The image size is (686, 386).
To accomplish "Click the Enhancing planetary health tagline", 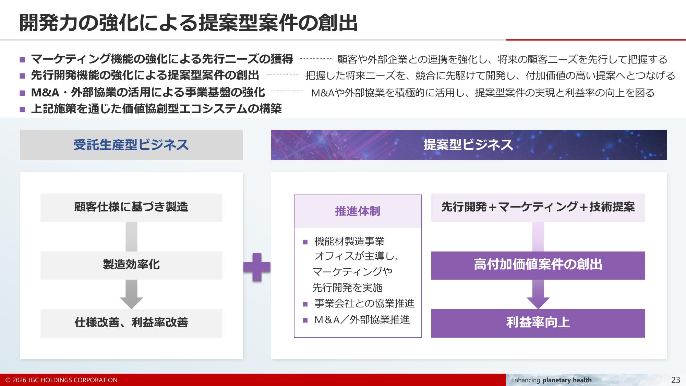I will pos(551,380).
